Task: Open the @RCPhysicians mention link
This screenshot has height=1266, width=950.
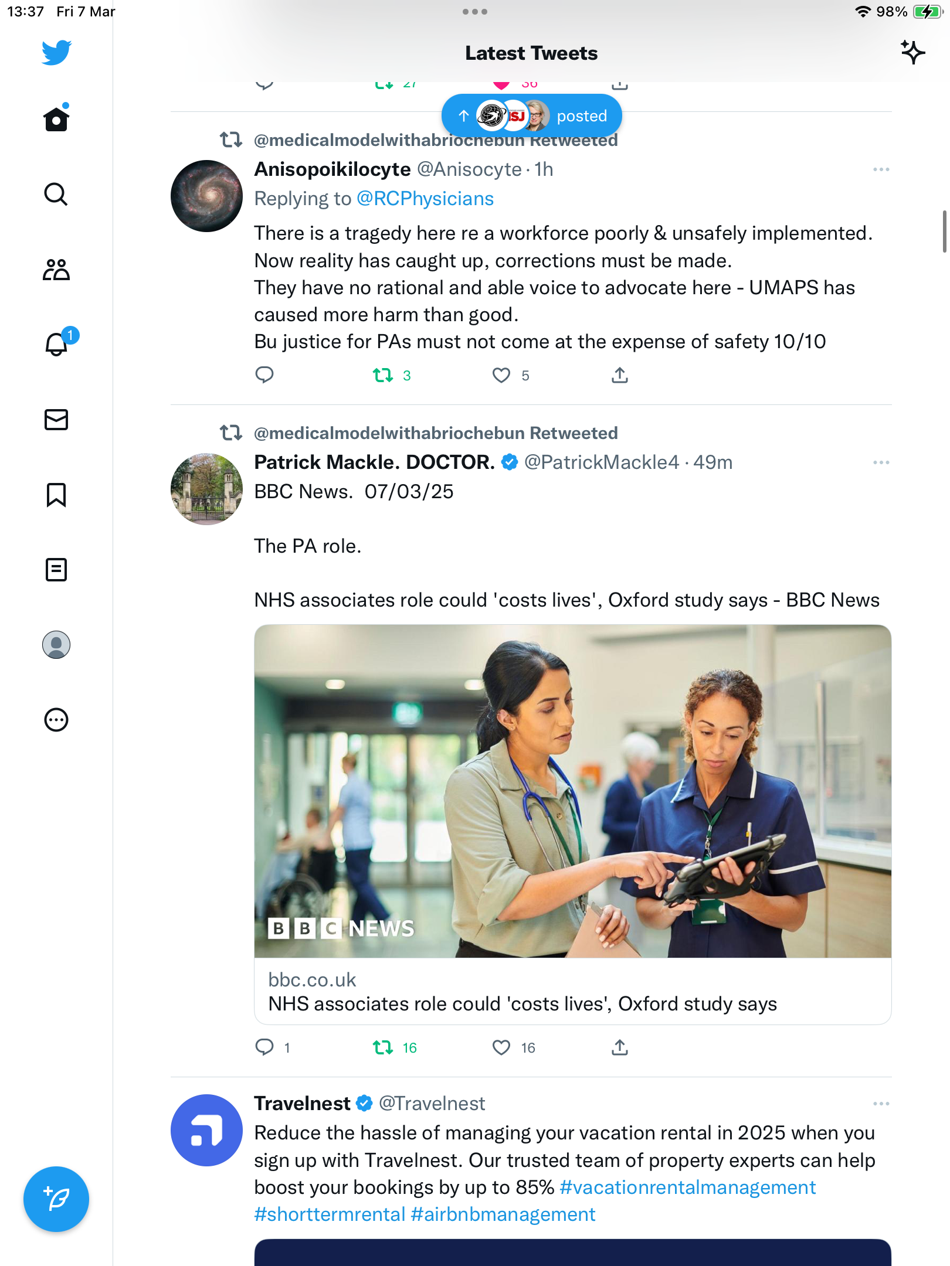Action: point(425,199)
